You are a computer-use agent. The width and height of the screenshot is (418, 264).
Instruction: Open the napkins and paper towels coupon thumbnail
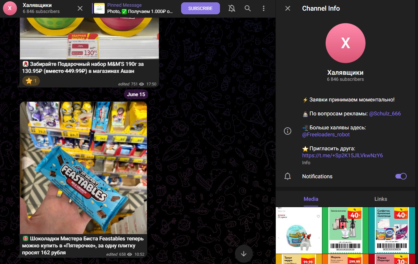point(392,230)
